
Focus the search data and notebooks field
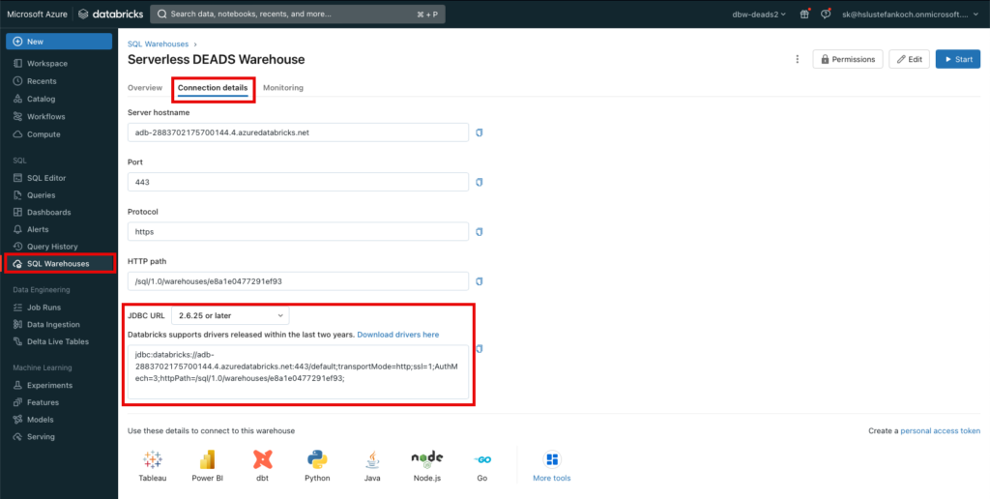(290, 15)
